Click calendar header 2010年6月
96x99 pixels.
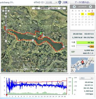pos(82,7)
